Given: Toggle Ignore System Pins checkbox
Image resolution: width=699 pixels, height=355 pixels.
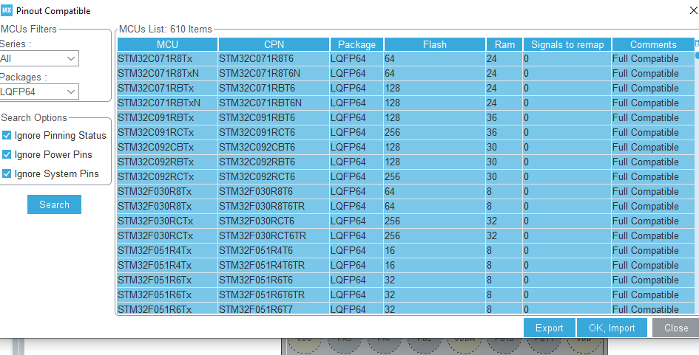Looking at the screenshot, I should [7, 173].
